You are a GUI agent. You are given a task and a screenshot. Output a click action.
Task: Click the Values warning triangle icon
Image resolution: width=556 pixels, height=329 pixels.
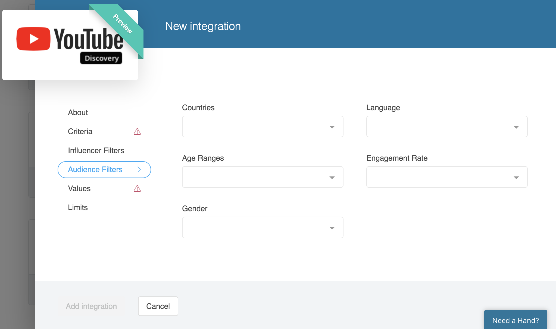coord(137,189)
